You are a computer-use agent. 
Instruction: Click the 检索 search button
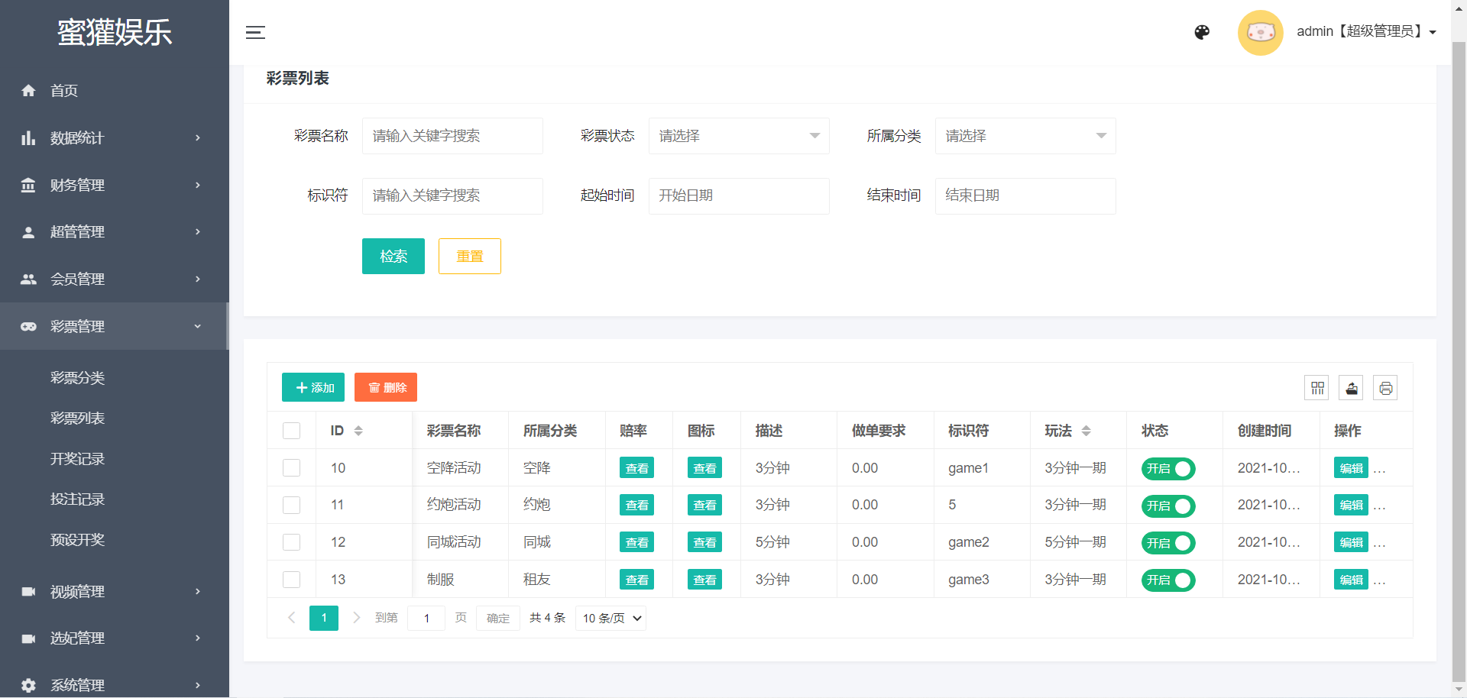click(393, 257)
